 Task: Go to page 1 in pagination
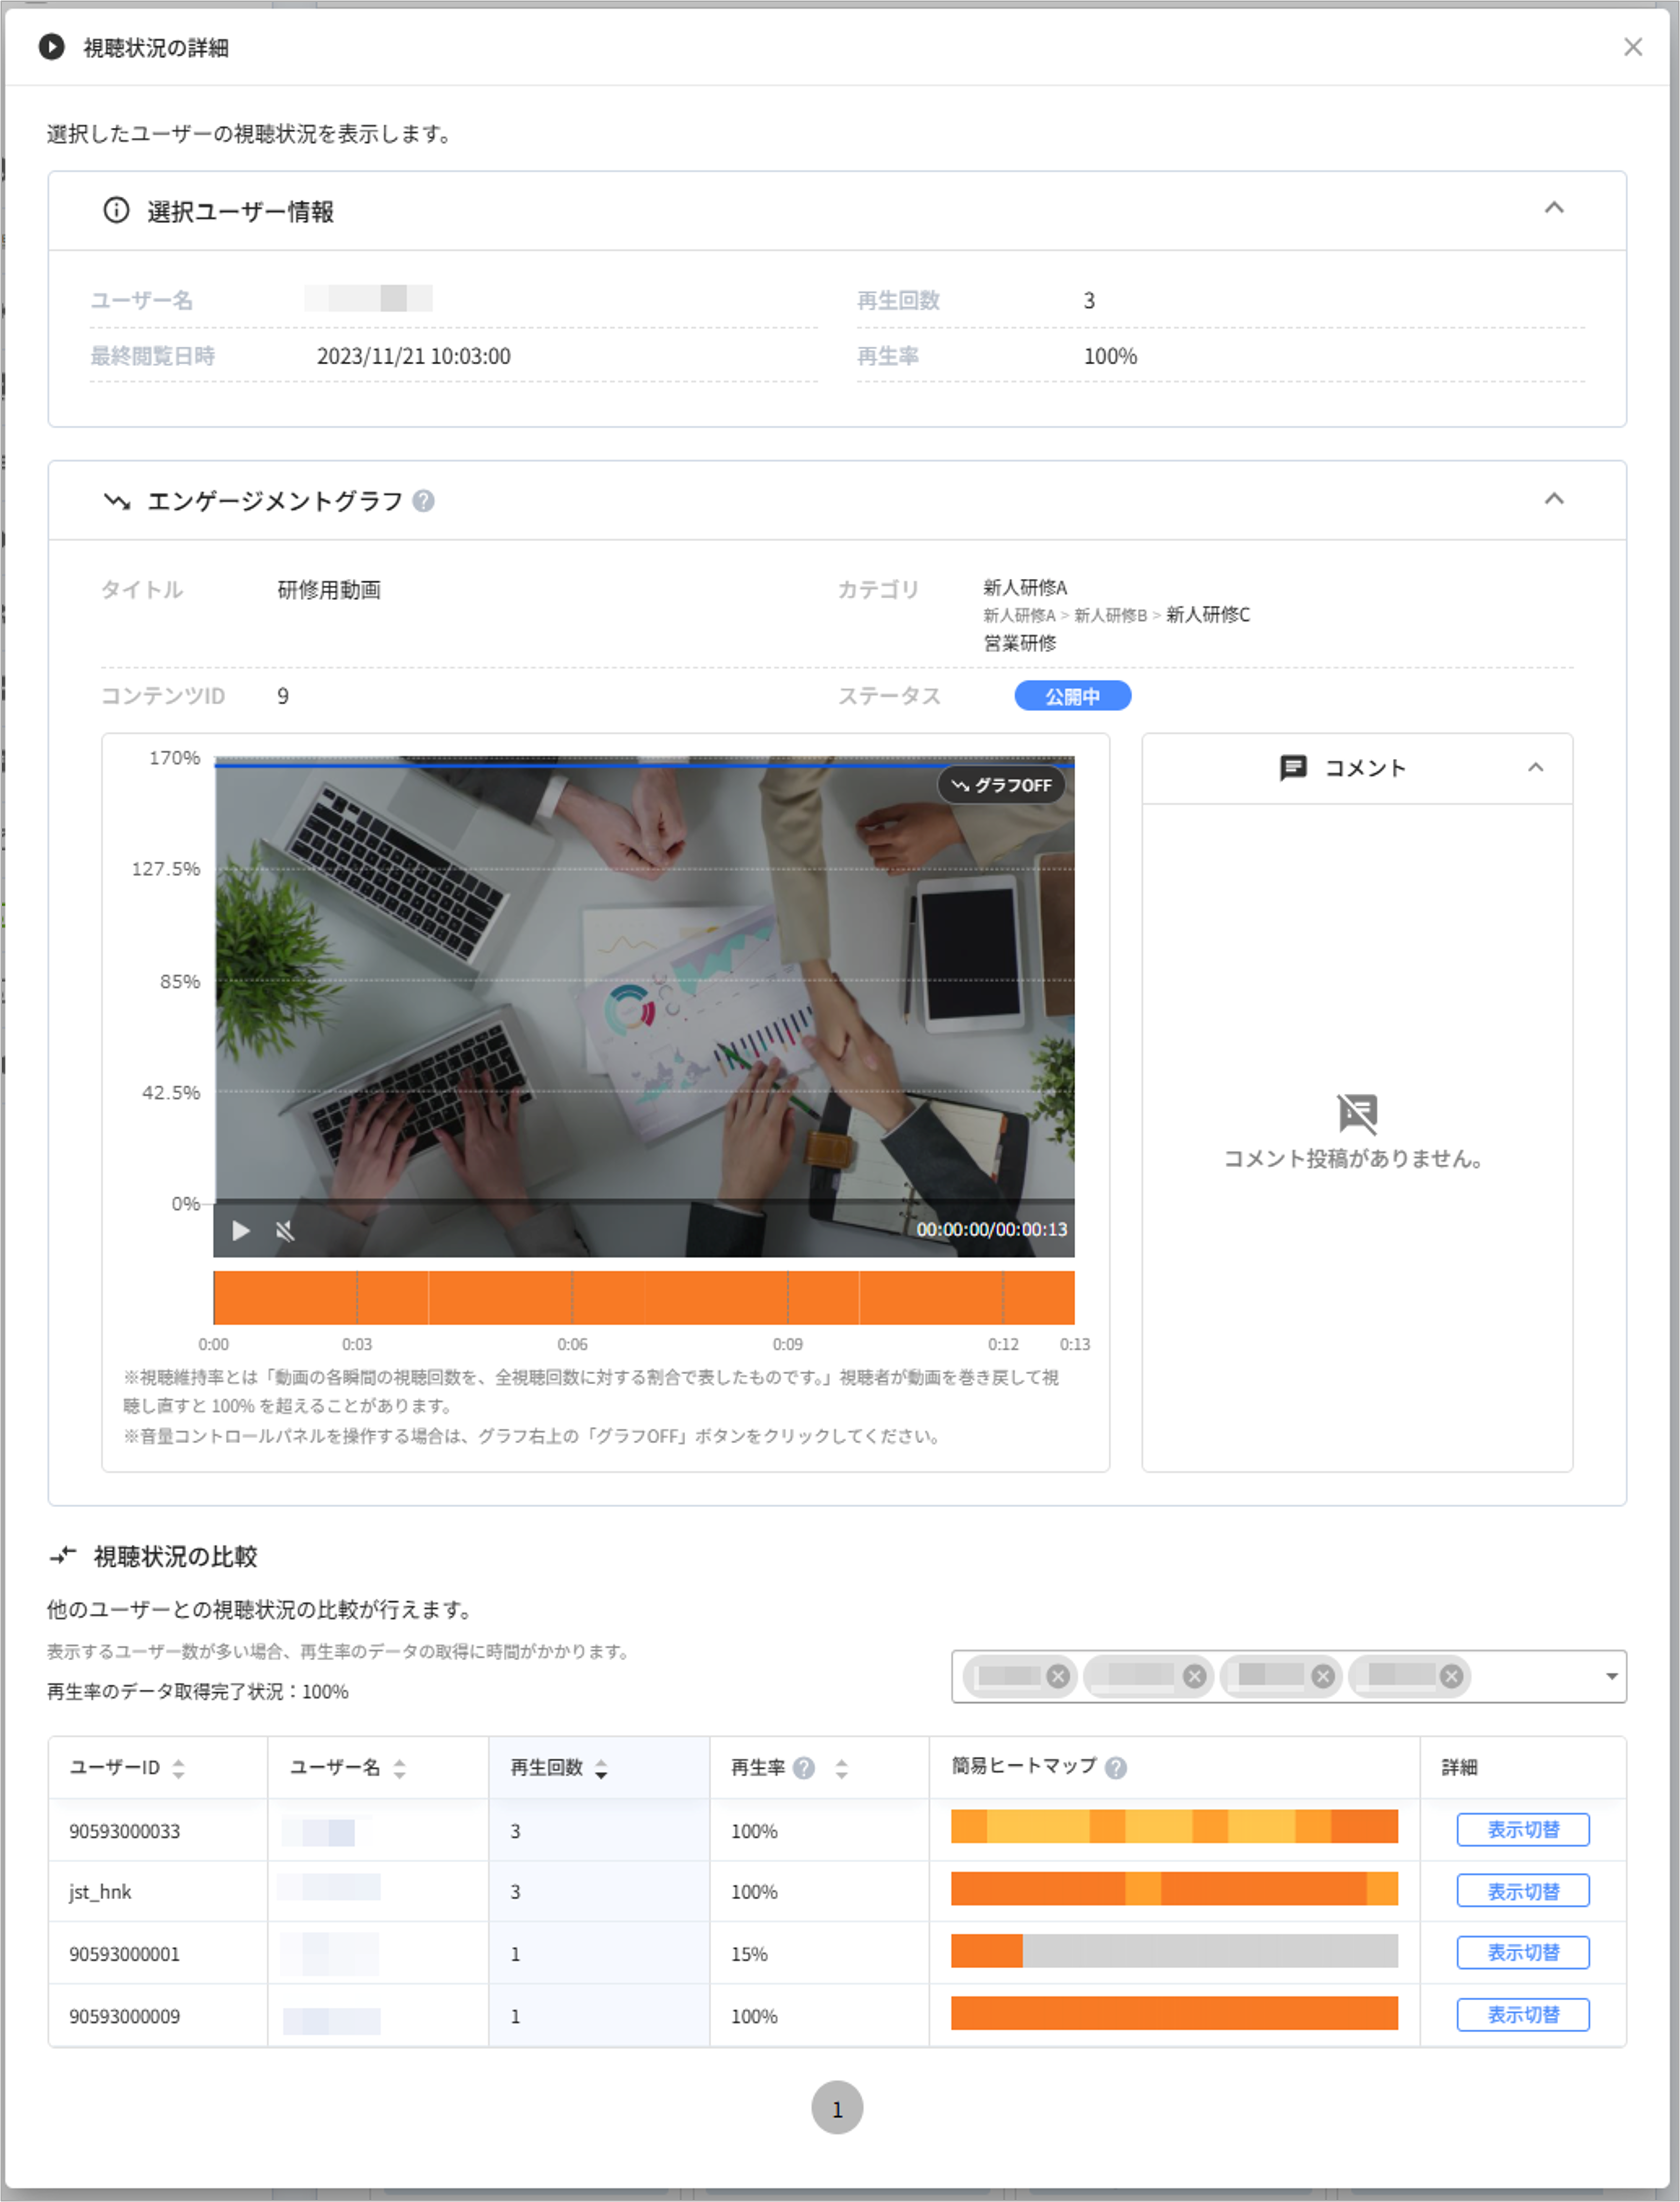(x=837, y=2108)
